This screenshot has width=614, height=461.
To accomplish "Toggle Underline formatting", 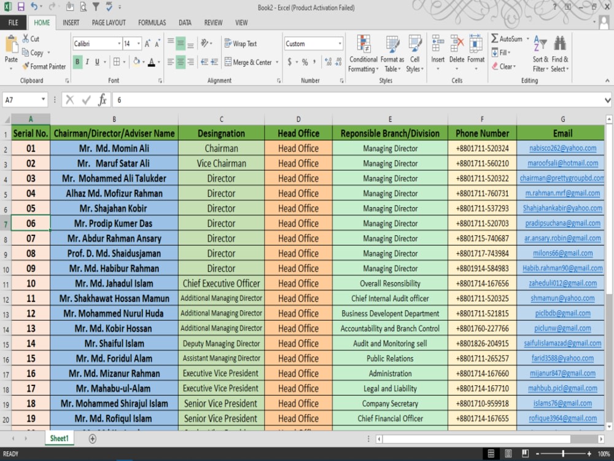I will (x=97, y=61).
